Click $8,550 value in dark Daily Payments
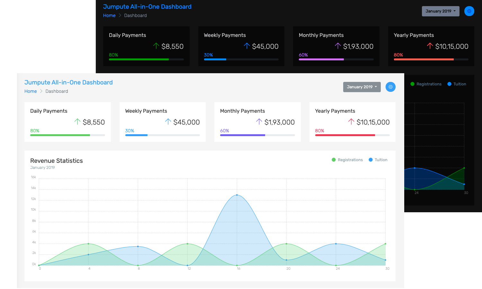482x289 pixels. click(x=173, y=46)
